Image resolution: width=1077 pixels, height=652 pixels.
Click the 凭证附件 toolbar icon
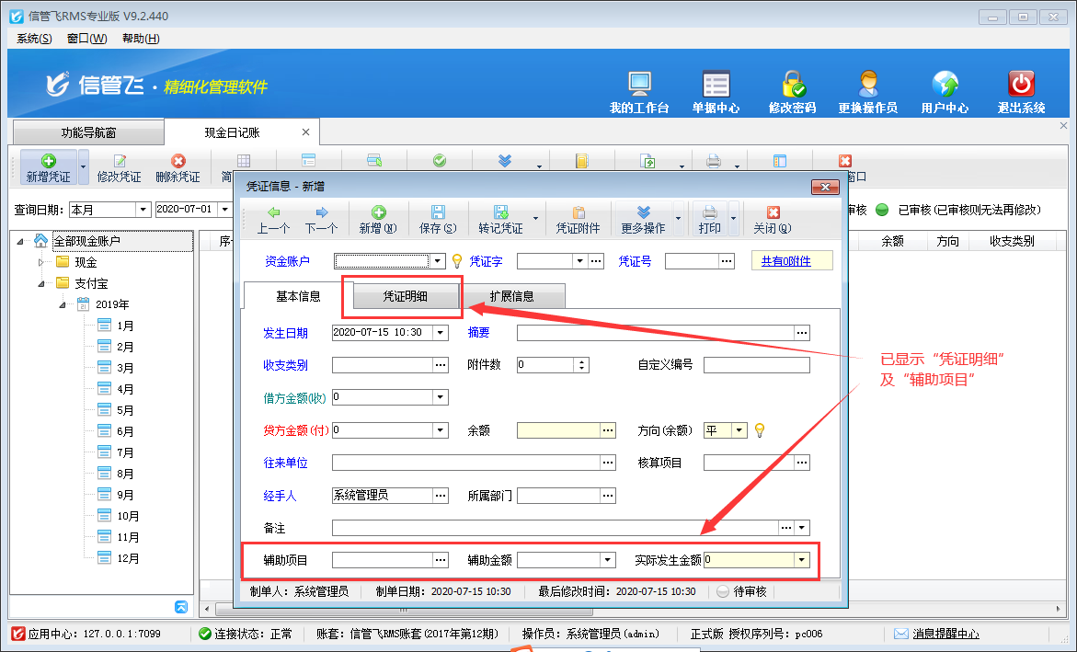pos(579,220)
